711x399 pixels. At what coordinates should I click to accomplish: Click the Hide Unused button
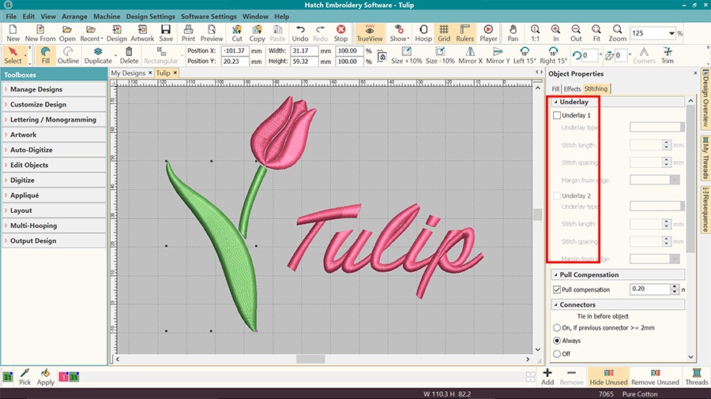pyautogui.click(x=608, y=376)
